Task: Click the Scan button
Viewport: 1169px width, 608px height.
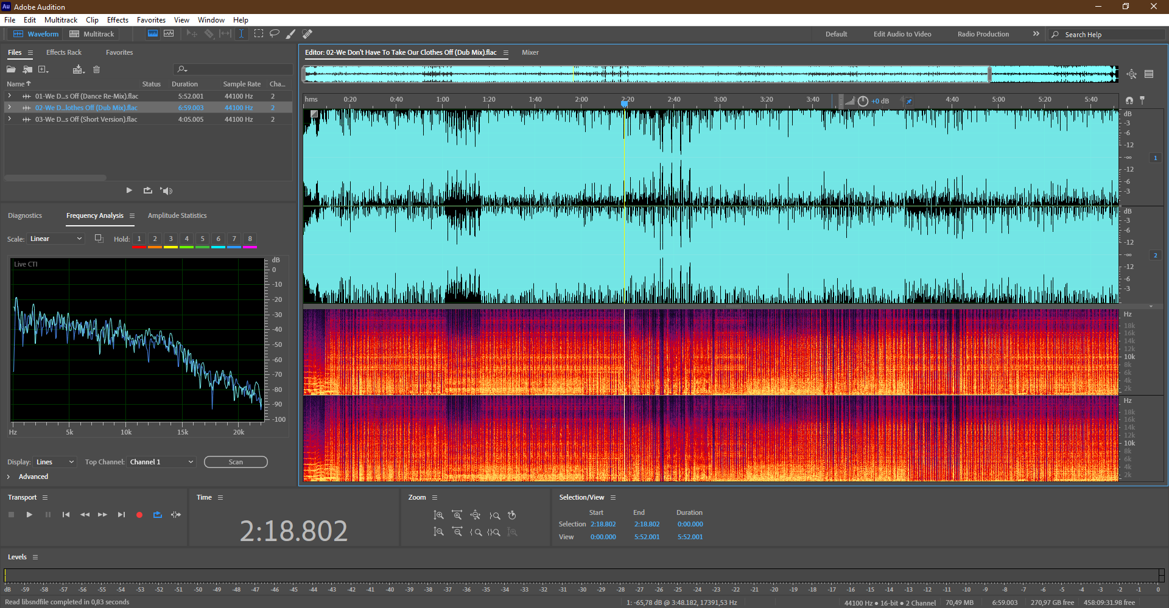Action: [236, 462]
